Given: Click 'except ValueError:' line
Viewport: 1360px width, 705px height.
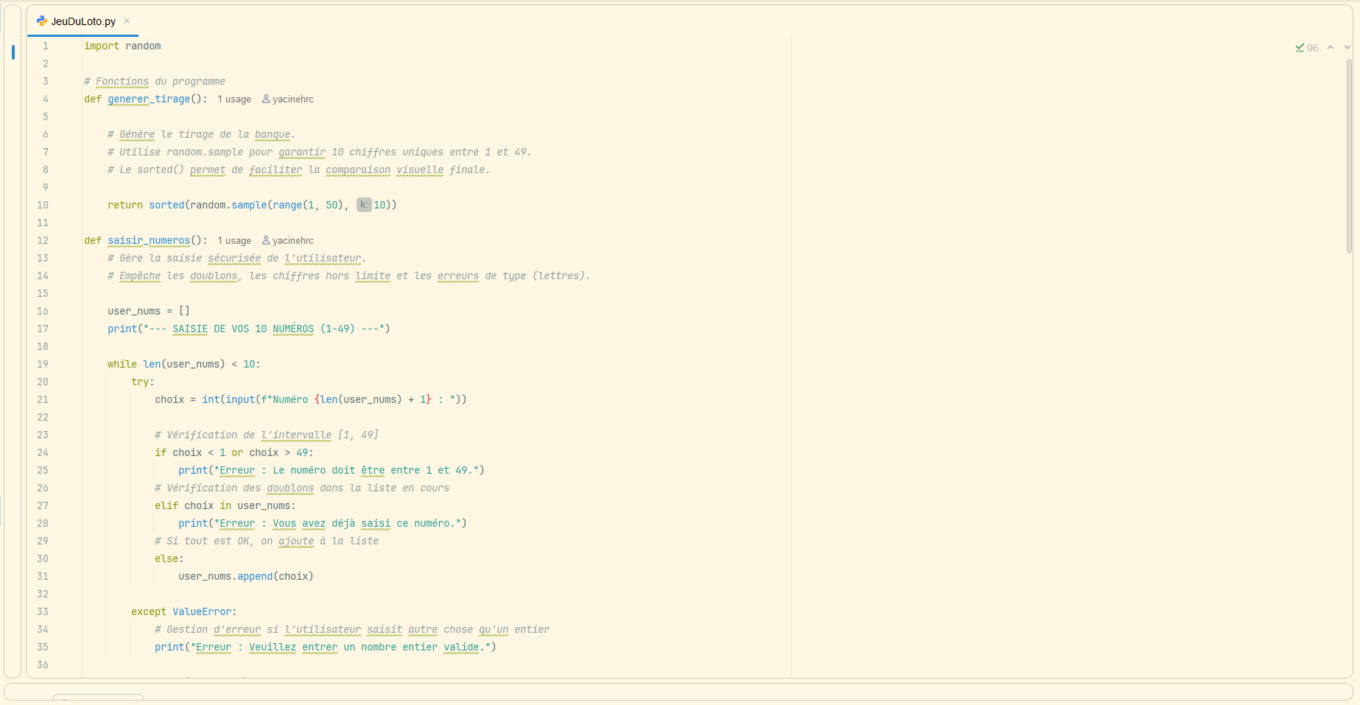Looking at the screenshot, I should [x=184, y=611].
